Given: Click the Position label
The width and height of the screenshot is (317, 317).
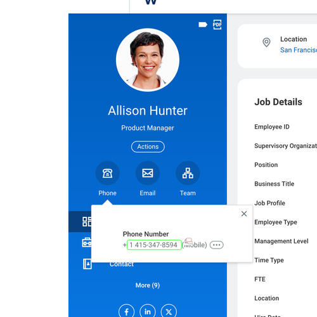Looking at the screenshot, I should click(266, 165).
